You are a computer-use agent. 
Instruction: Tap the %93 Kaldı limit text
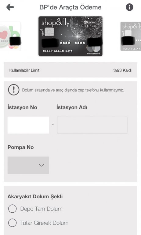click(x=122, y=70)
